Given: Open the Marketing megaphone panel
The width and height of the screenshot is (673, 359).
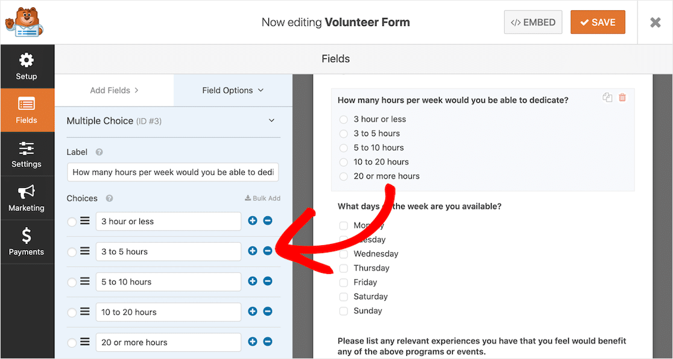Looking at the screenshot, I should coord(27,198).
